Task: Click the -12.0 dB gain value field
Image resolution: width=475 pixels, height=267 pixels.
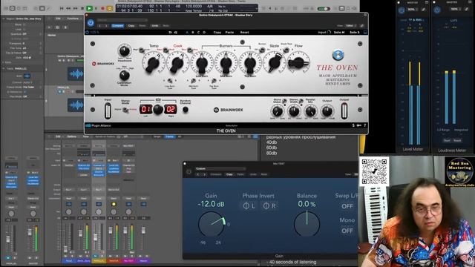Action: coord(211,204)
